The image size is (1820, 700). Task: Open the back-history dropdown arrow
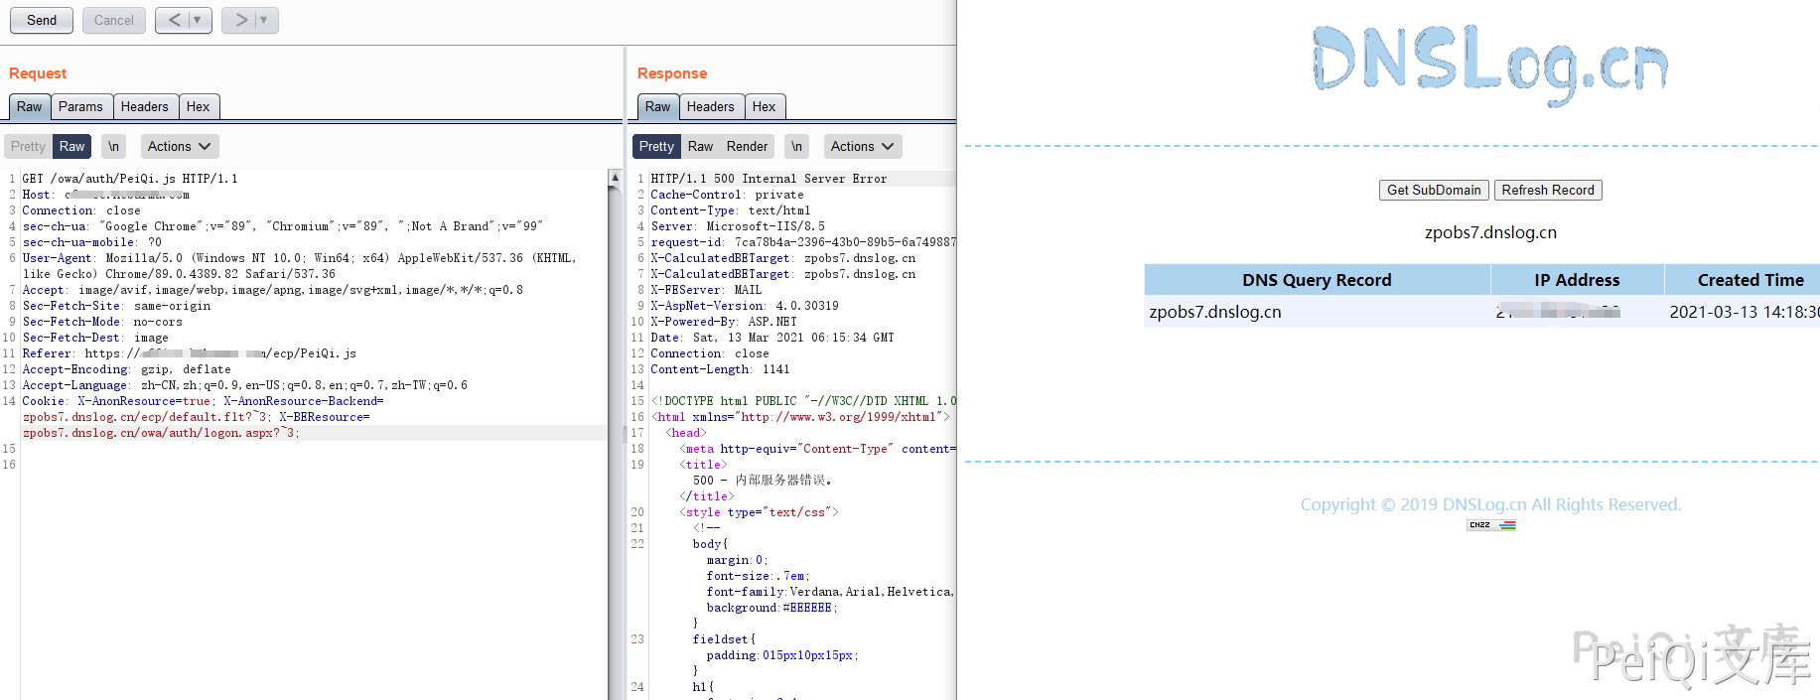coord(198,20)
